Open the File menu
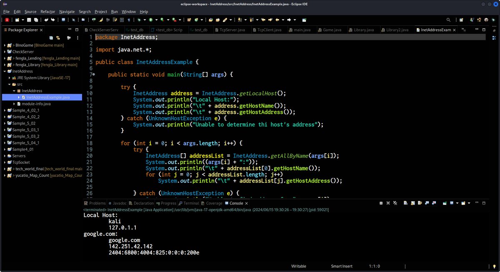This screenshot has height=272, width=500. 7,12
